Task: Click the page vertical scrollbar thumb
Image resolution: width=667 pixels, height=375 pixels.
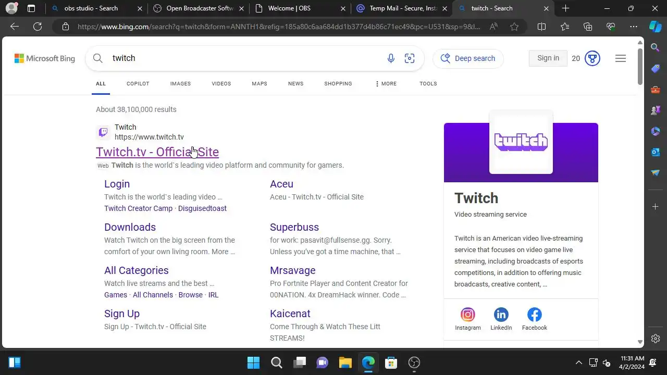Action: coord(640,66)
